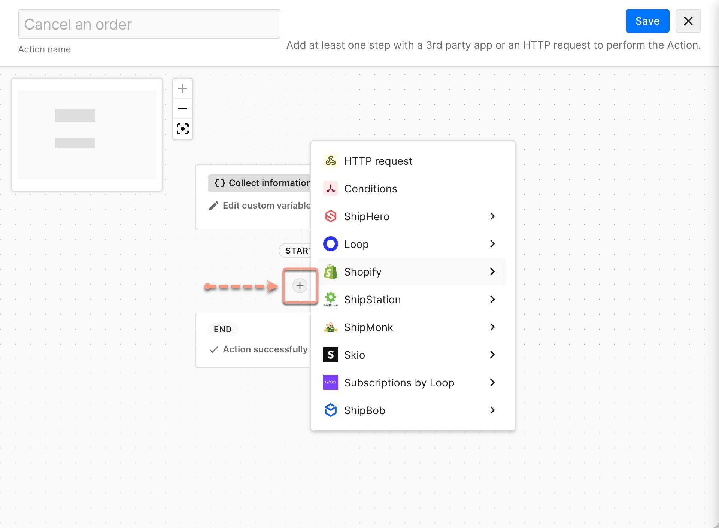Expand the Shopify submenu chevron
Image resolution: width=719 pixels, height=528 pixels.
point(492,271)
